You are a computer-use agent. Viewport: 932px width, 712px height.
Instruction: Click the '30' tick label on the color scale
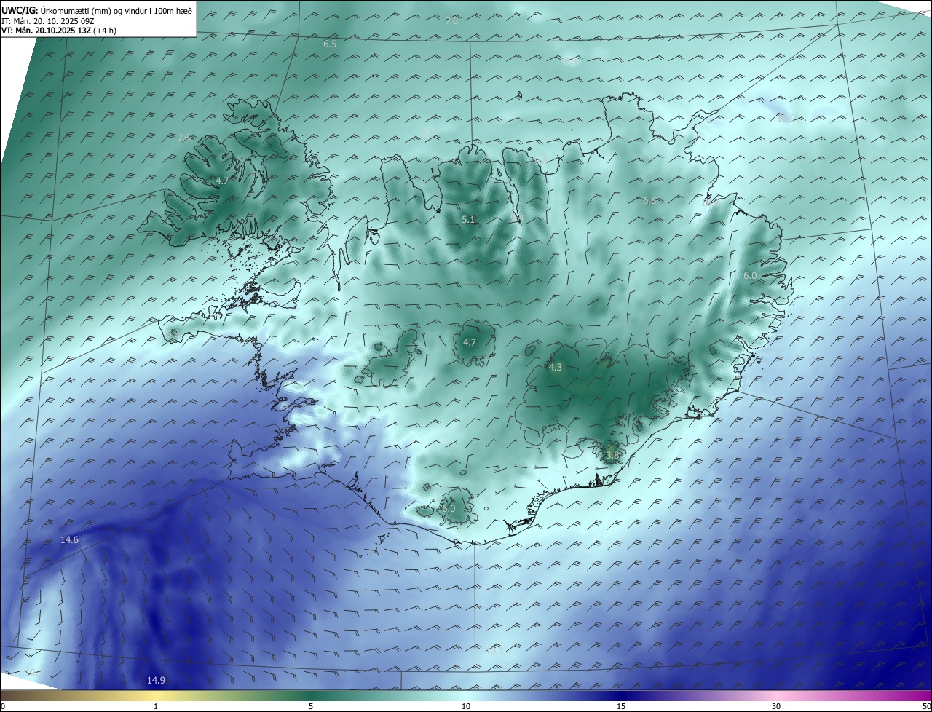(776, 706)
